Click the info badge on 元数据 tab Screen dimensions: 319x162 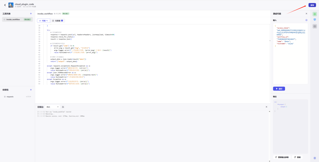pyautogui.click(x=62, y=21)
